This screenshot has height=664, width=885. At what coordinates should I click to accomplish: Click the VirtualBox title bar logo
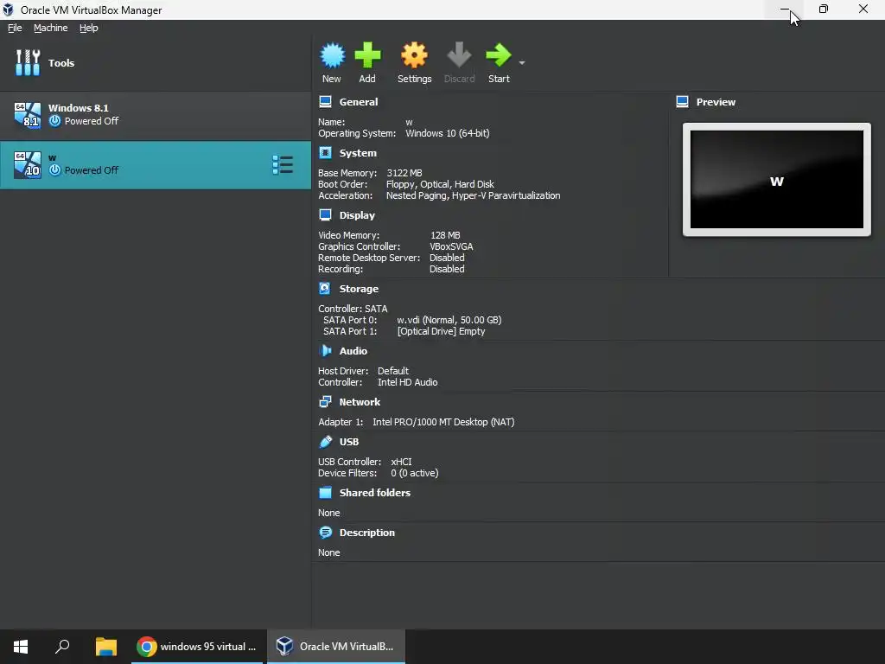tap(8, 10)
